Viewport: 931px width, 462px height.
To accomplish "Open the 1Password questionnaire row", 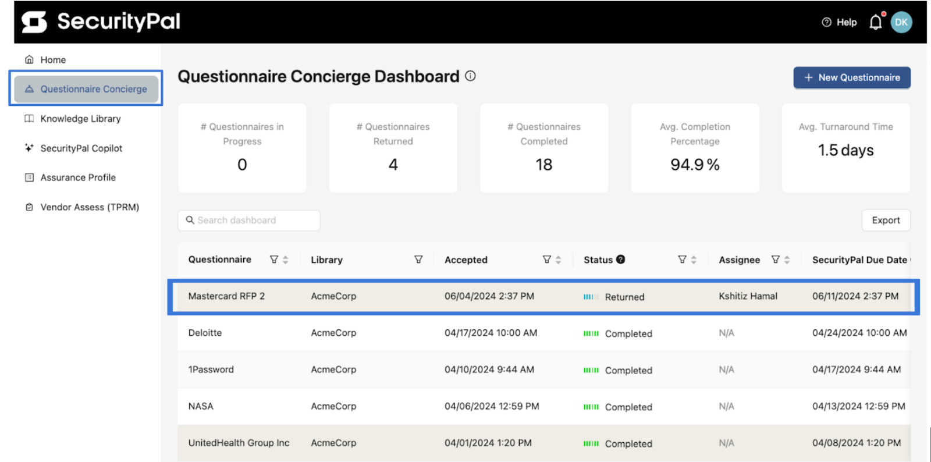I will pos(543,369).
